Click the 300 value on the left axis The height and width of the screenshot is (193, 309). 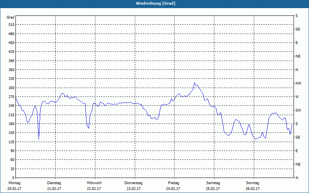click(12, 88)
